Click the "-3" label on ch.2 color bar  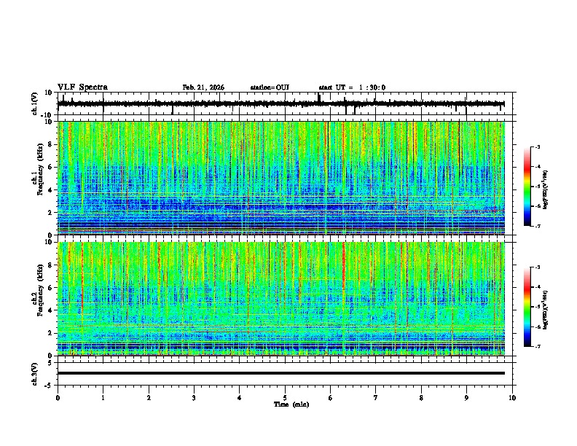[537, 267]
